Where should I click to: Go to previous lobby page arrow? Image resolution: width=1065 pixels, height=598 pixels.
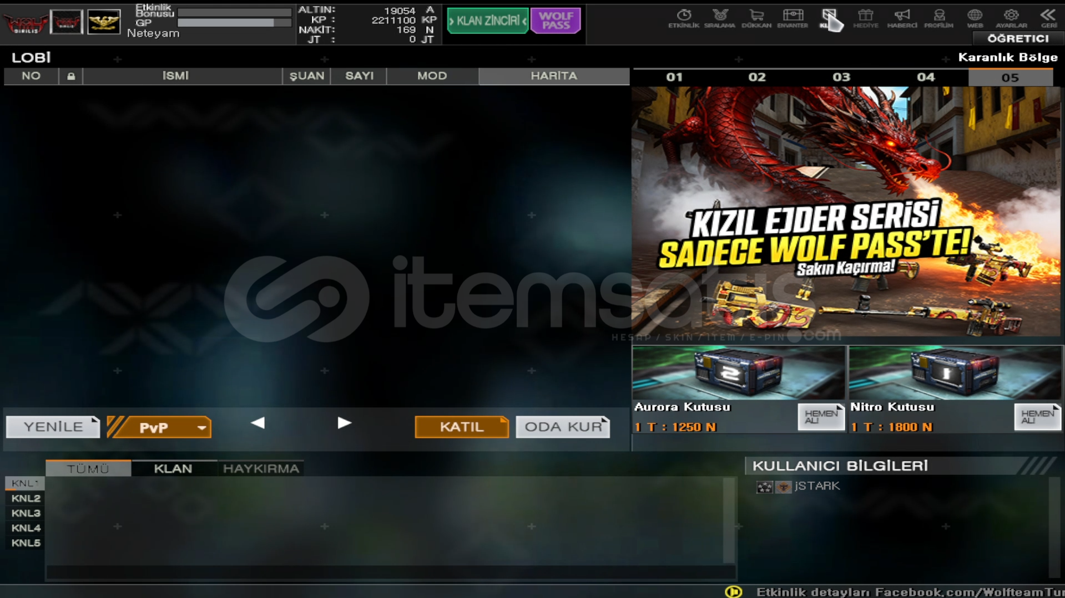pos(258,423)
